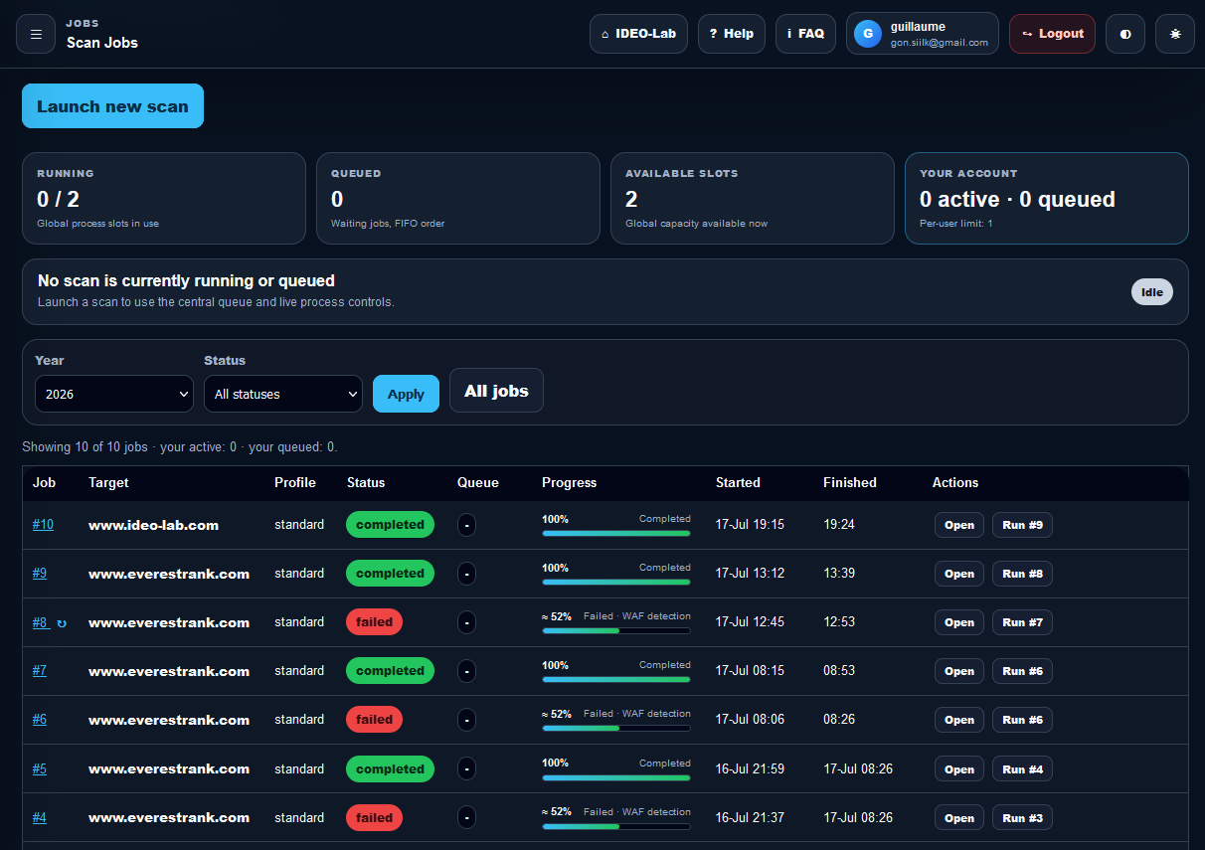
Task: Expand the Year dropdown
Action: click(114, 394)
